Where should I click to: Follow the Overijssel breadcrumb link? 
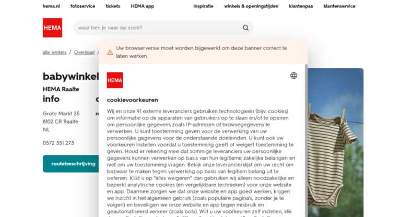click(x=84, y=52)
